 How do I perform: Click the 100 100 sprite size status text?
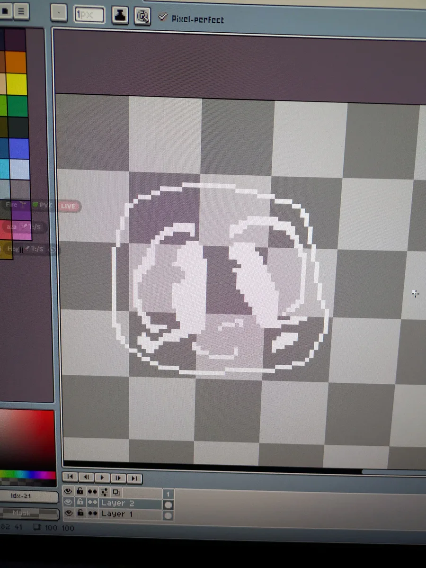59,528
